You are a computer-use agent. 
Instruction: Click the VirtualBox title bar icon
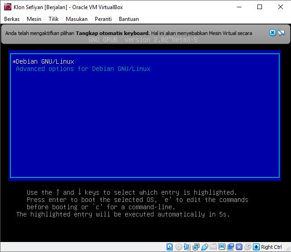[8, 7]
